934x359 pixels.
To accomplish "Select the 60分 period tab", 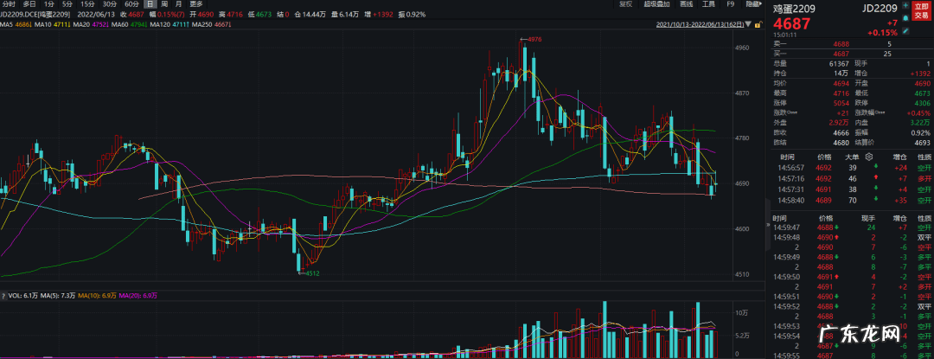I will tap(131, 4).
